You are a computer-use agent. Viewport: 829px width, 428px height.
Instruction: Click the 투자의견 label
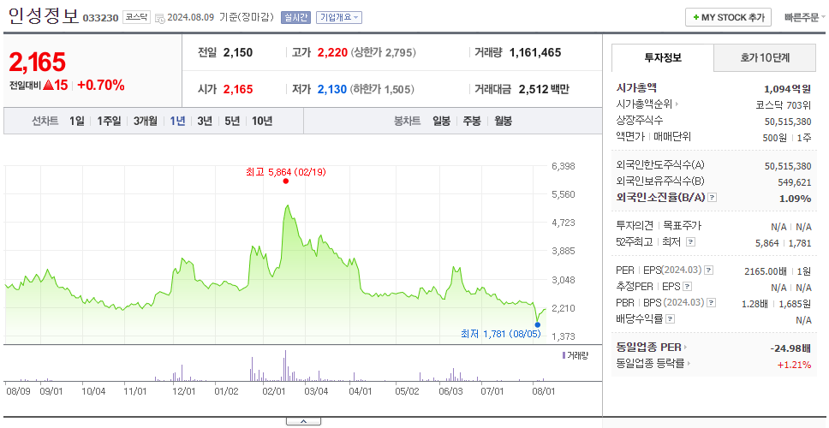tap(635, 226)
